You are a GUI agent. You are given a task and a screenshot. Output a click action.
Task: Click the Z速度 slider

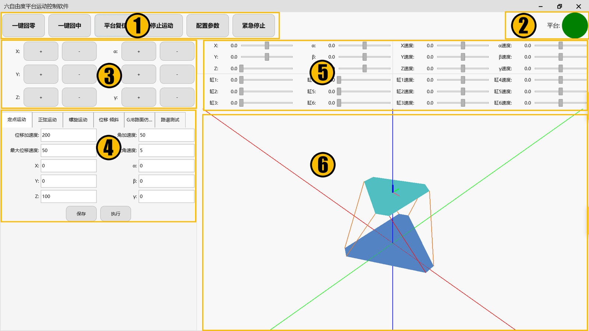point(463,68)
